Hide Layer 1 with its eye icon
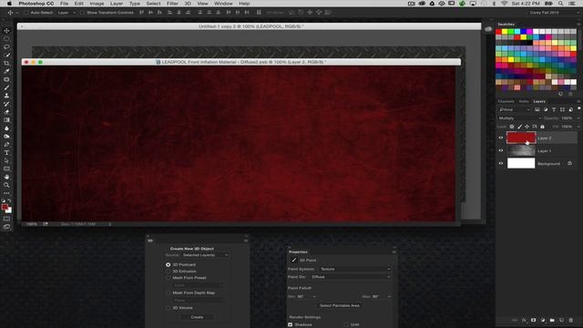Image resolution: width=583 pixels, height=328 pixels. click(x=501, y=150)
